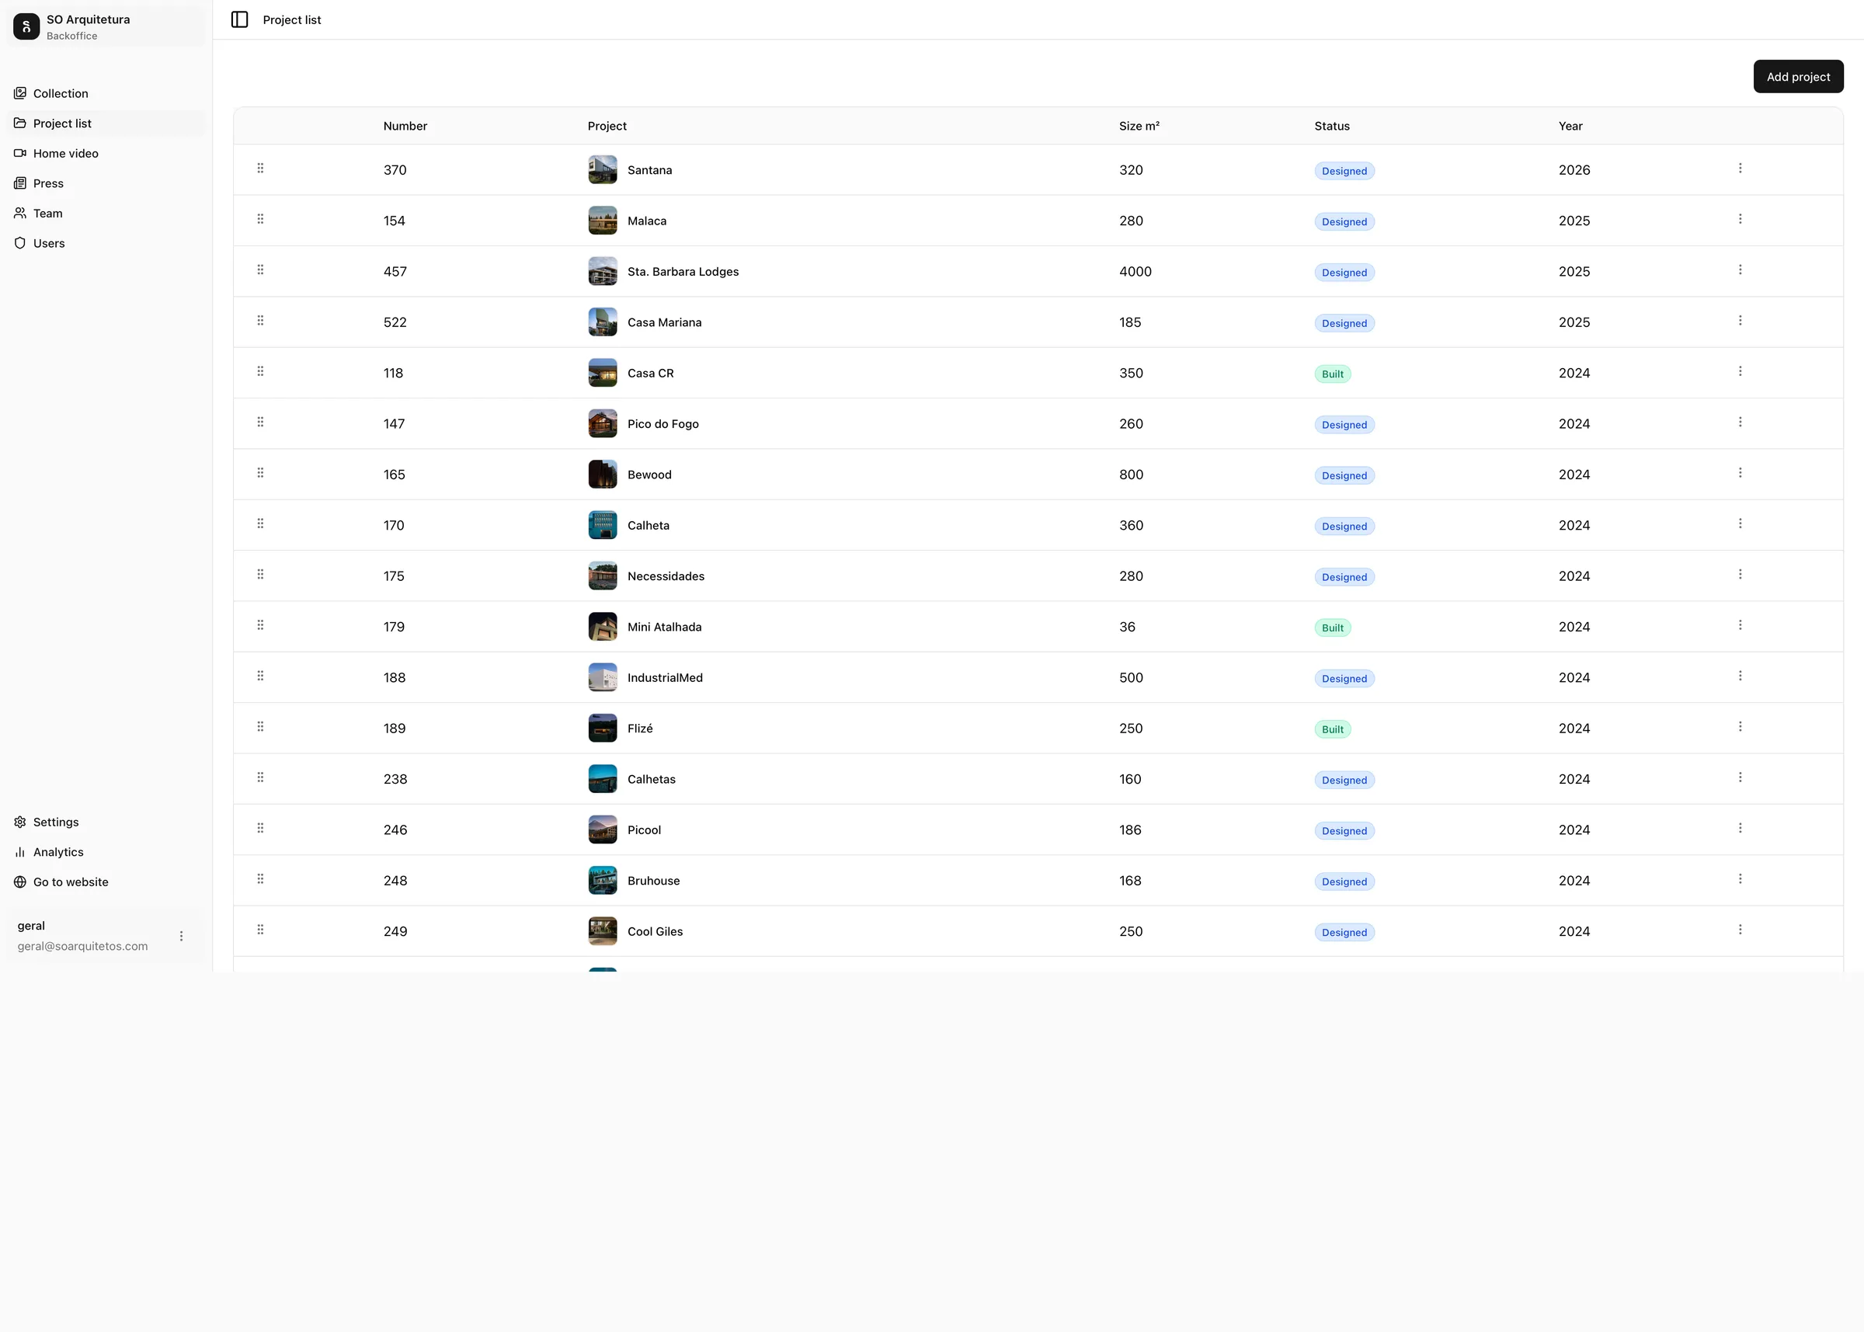Screen dimensions: 1864x1332
Task: Click the Necessidades project thumbnail
Action: point(602,576)
